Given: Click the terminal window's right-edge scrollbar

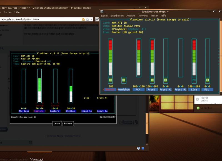Looking at the screenshot, I should (x=221, y=56).
